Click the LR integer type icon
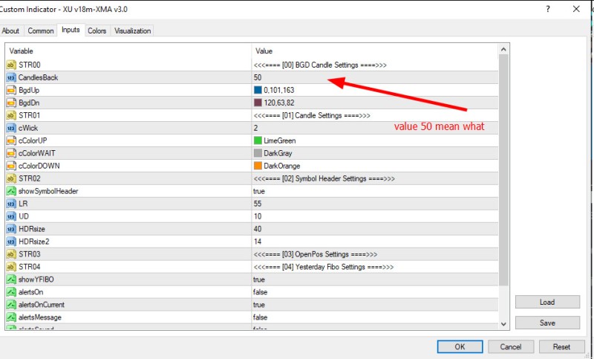 coord(11,204)
